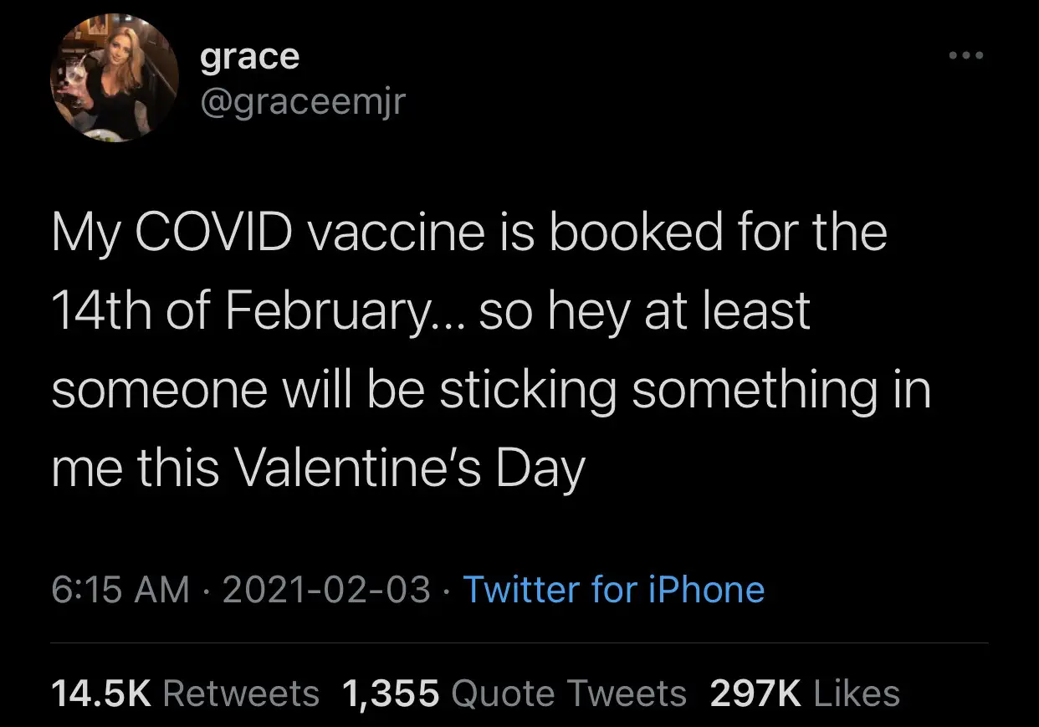Show who gave the 297K Likes
The image size is (1039, 727).
(805, 694)
